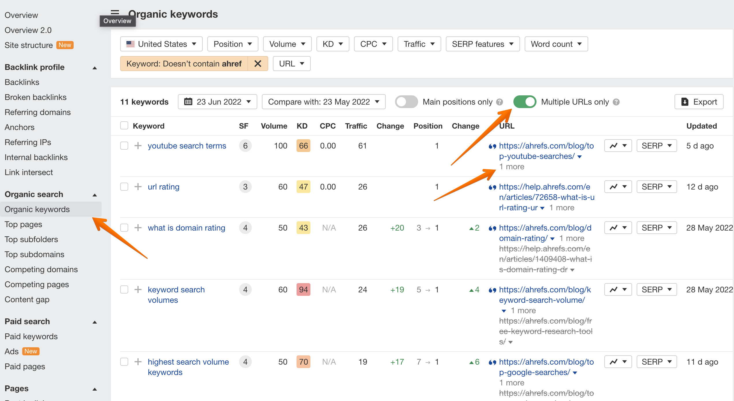Click the calendar icon on the date picker
The height and width of the screenshot is (401, 734).
tap(189, 102)
